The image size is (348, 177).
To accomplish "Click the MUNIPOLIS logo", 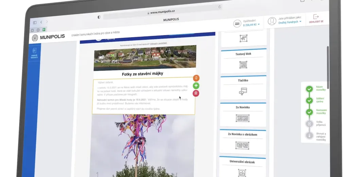I will point(48,37).
